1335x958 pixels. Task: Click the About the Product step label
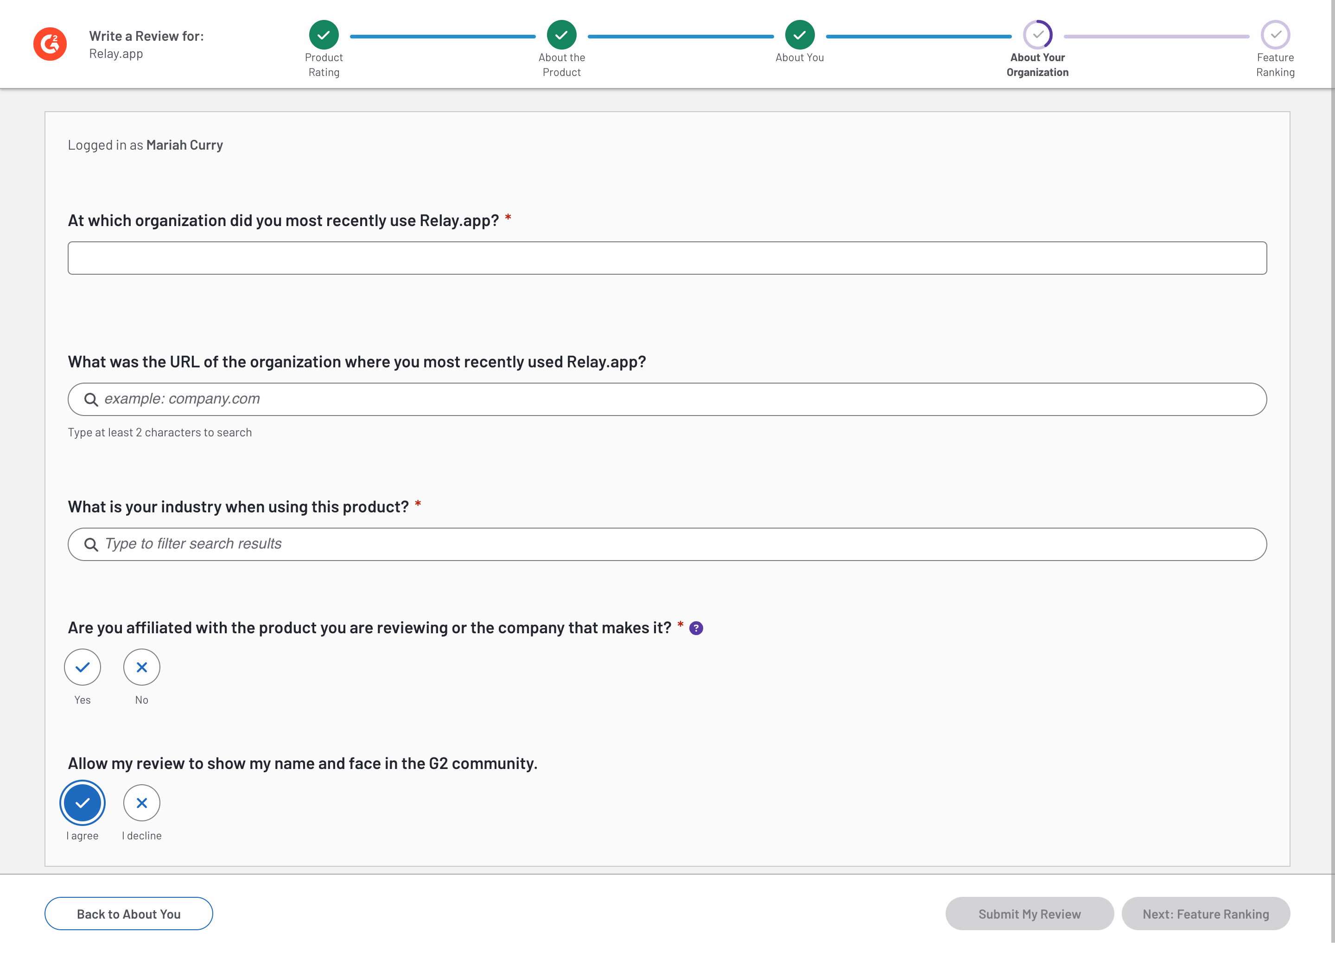point(561,65)
